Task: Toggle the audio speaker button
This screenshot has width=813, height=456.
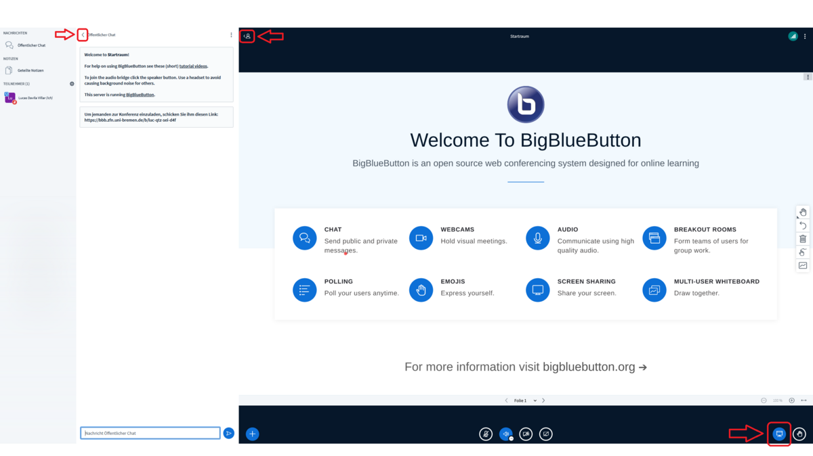Action: pos(505,434)
